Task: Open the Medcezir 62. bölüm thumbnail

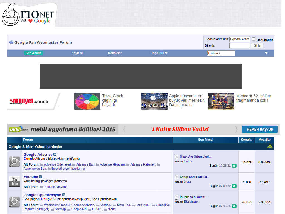Action: [221, 101]
